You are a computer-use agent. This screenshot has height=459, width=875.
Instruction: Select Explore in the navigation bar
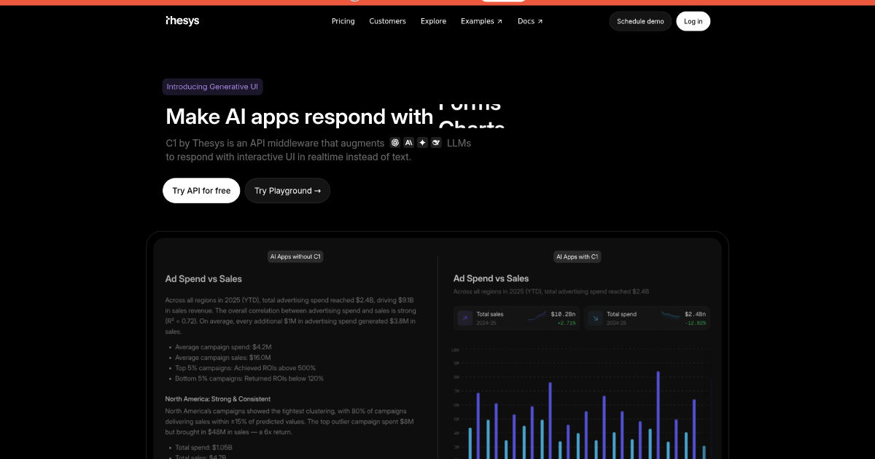pyautogui.click(x=433, y=21)
